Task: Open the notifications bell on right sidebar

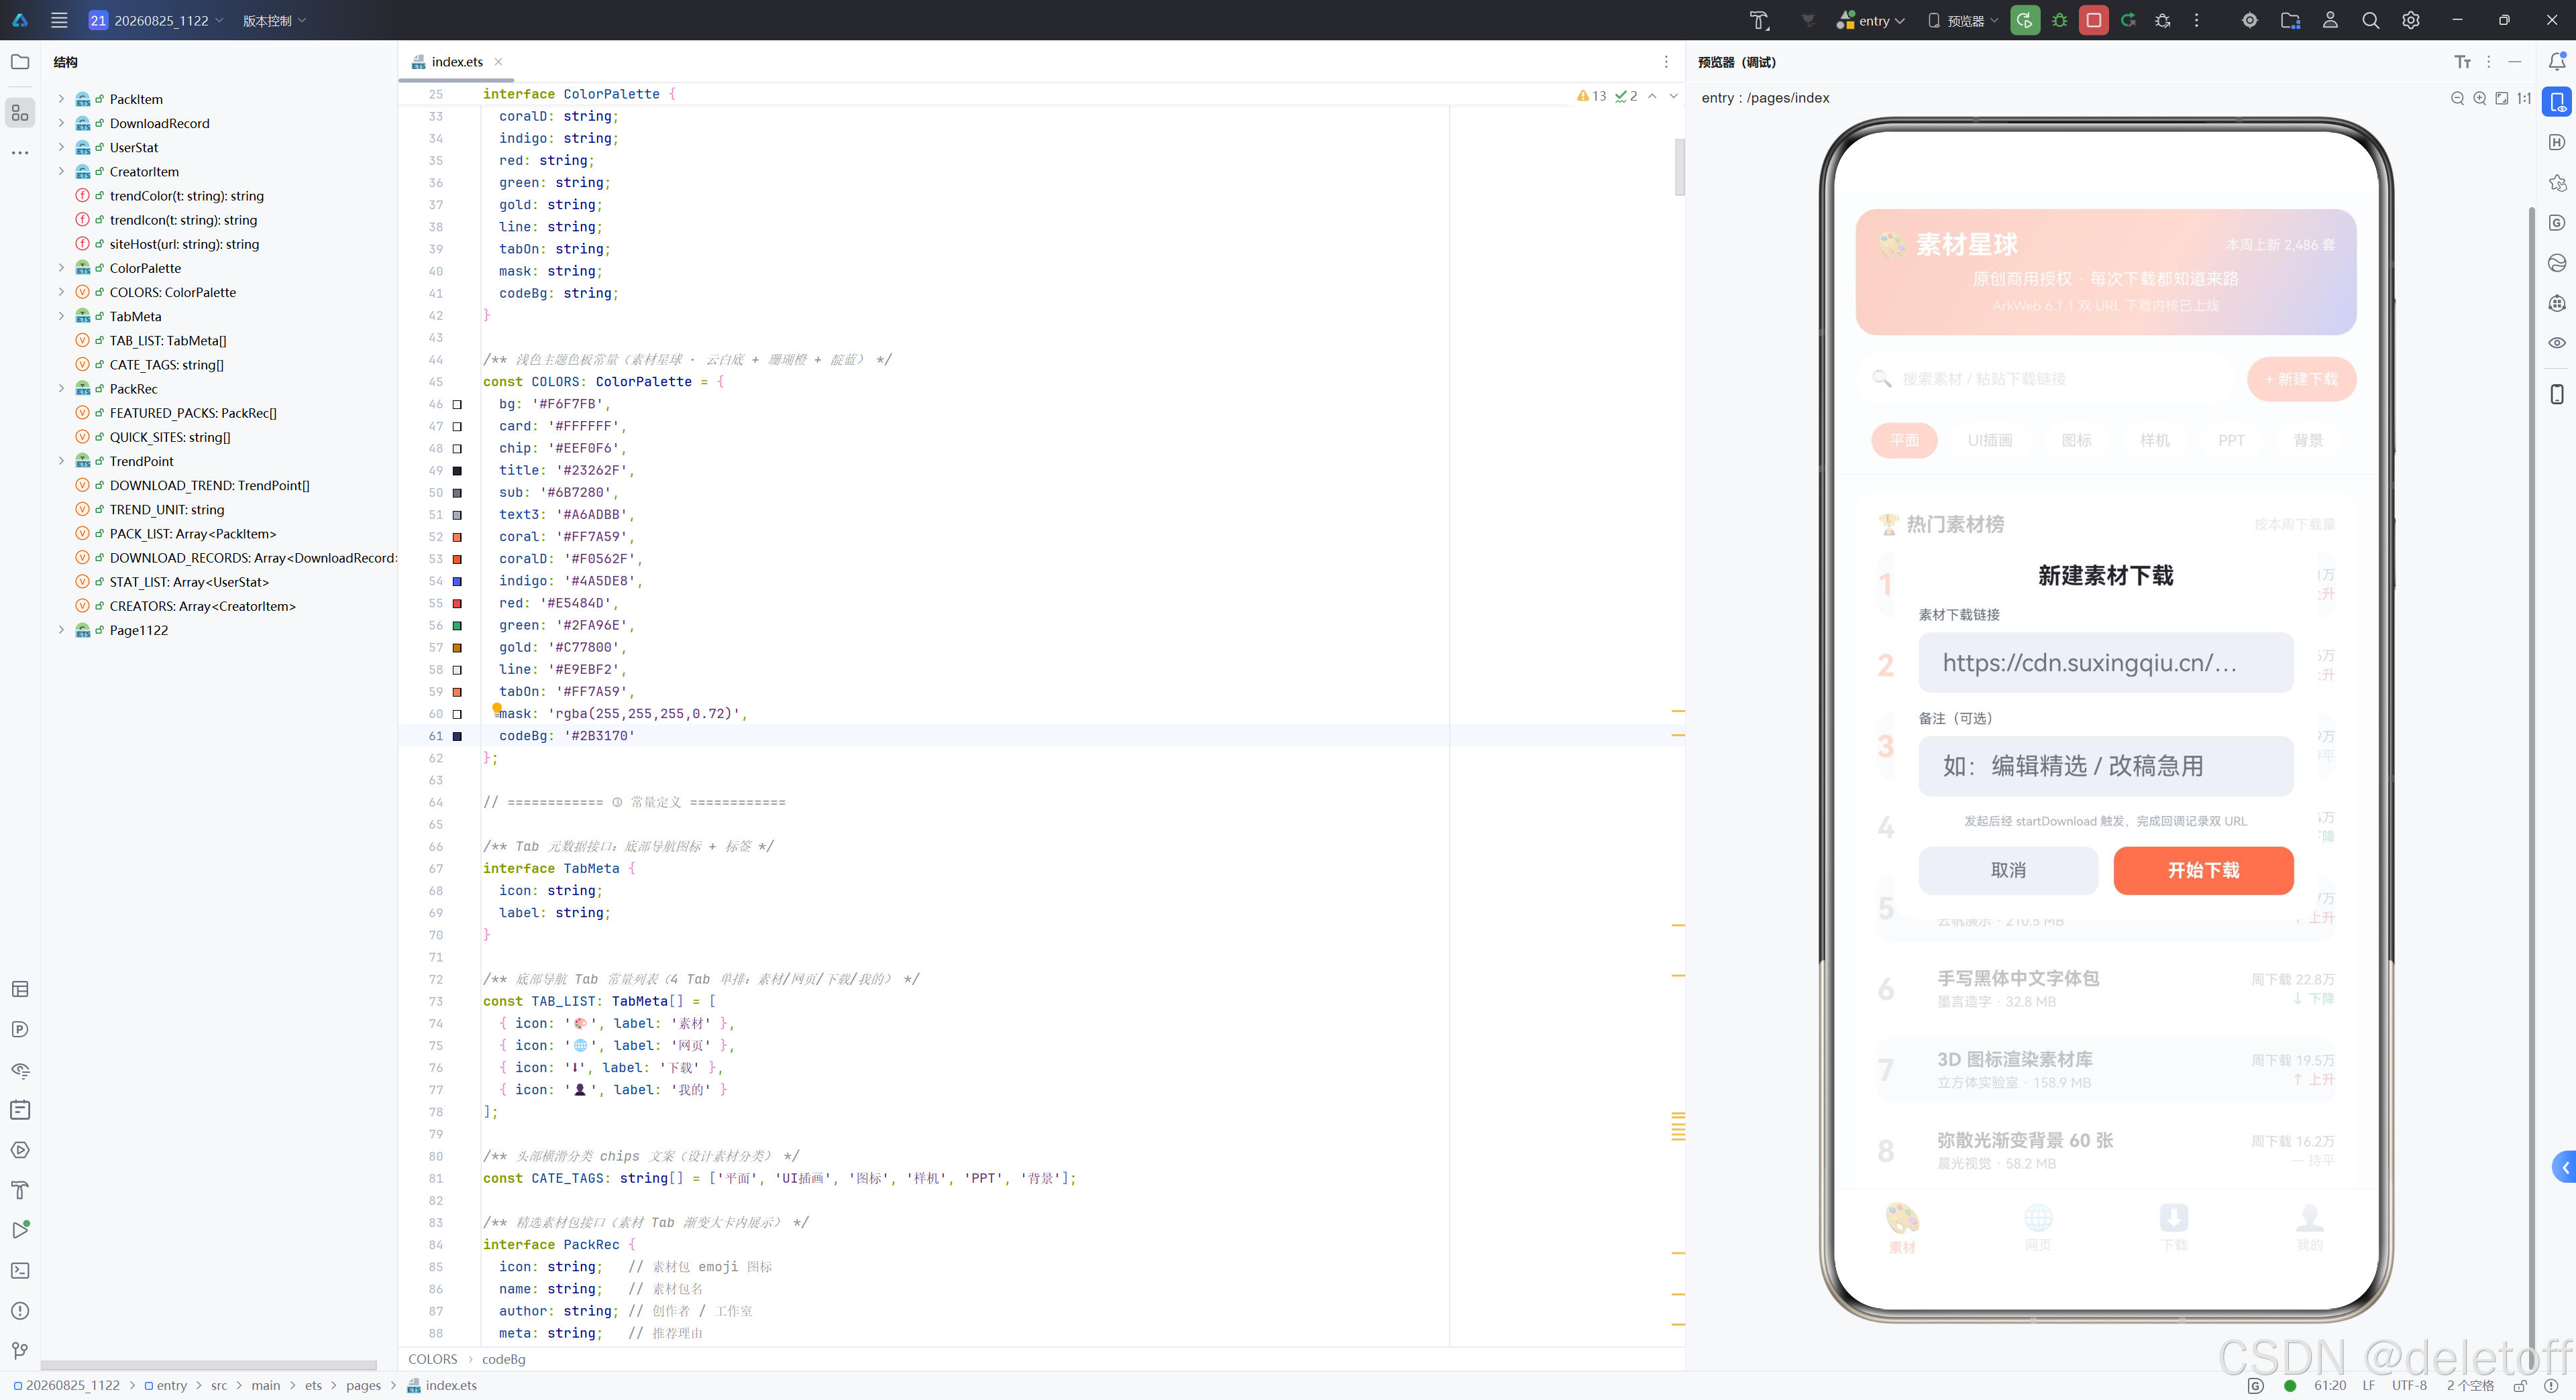Action: [2557, 62]
